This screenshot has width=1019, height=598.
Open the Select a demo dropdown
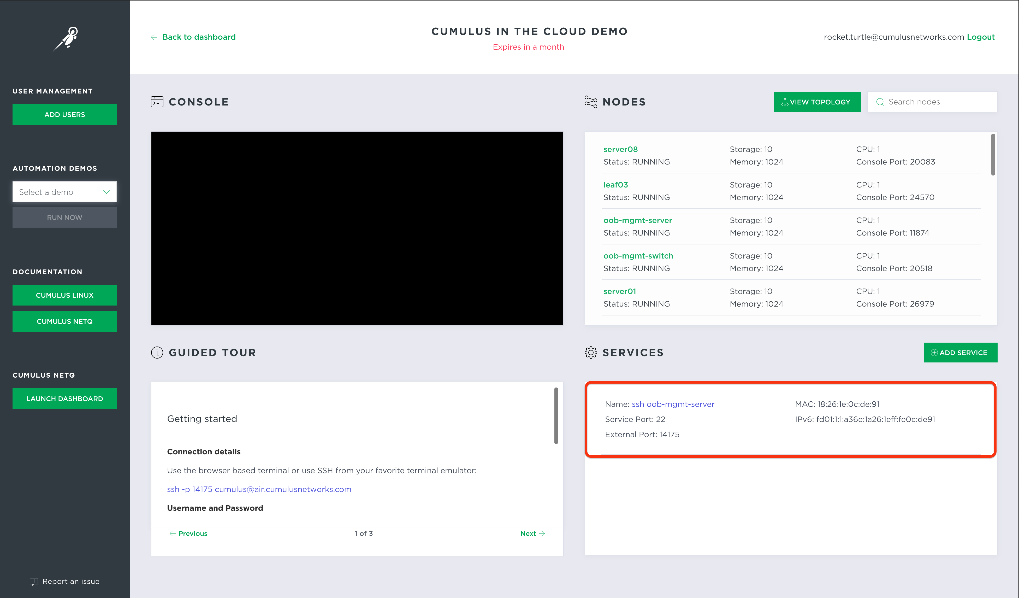65,192
